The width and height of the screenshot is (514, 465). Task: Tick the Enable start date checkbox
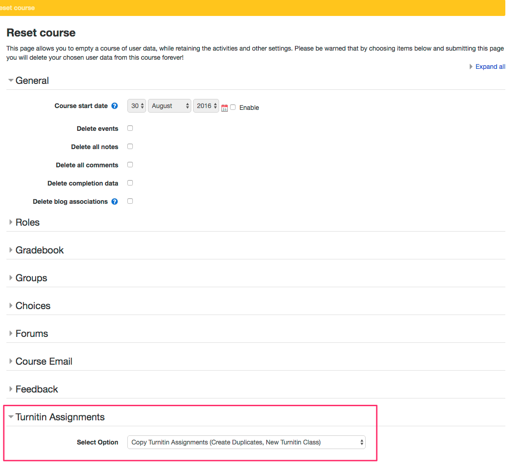pos(233,107)
